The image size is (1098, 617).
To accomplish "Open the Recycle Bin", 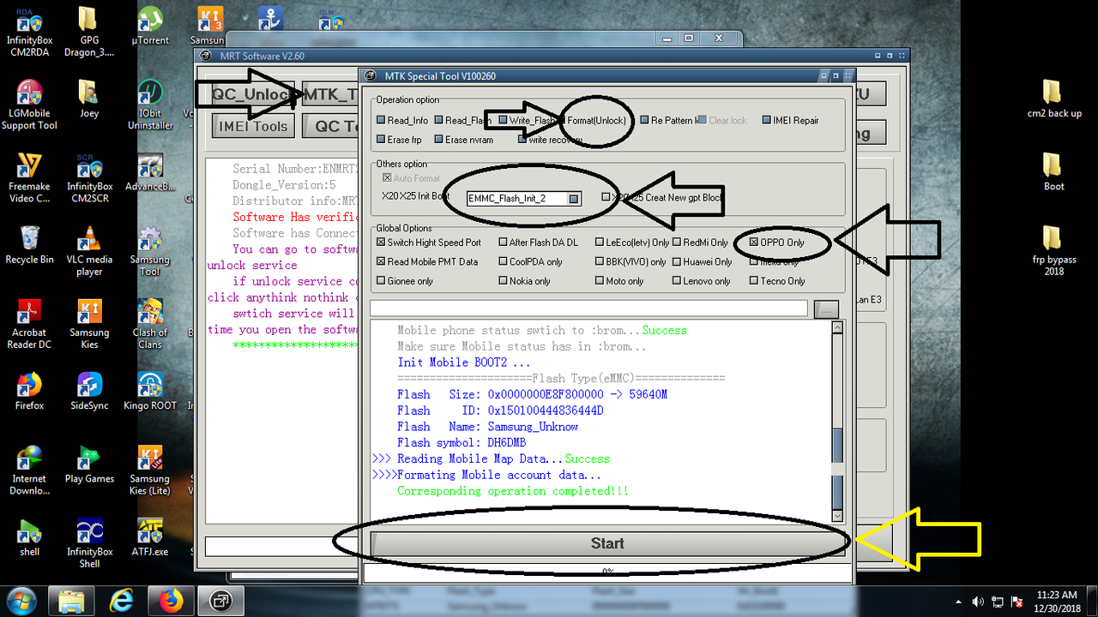I will click(x=30, y=245).
